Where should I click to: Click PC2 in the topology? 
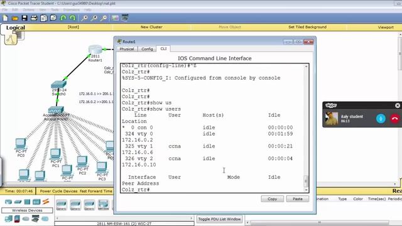pyautogui.click(x=82, y=161)
